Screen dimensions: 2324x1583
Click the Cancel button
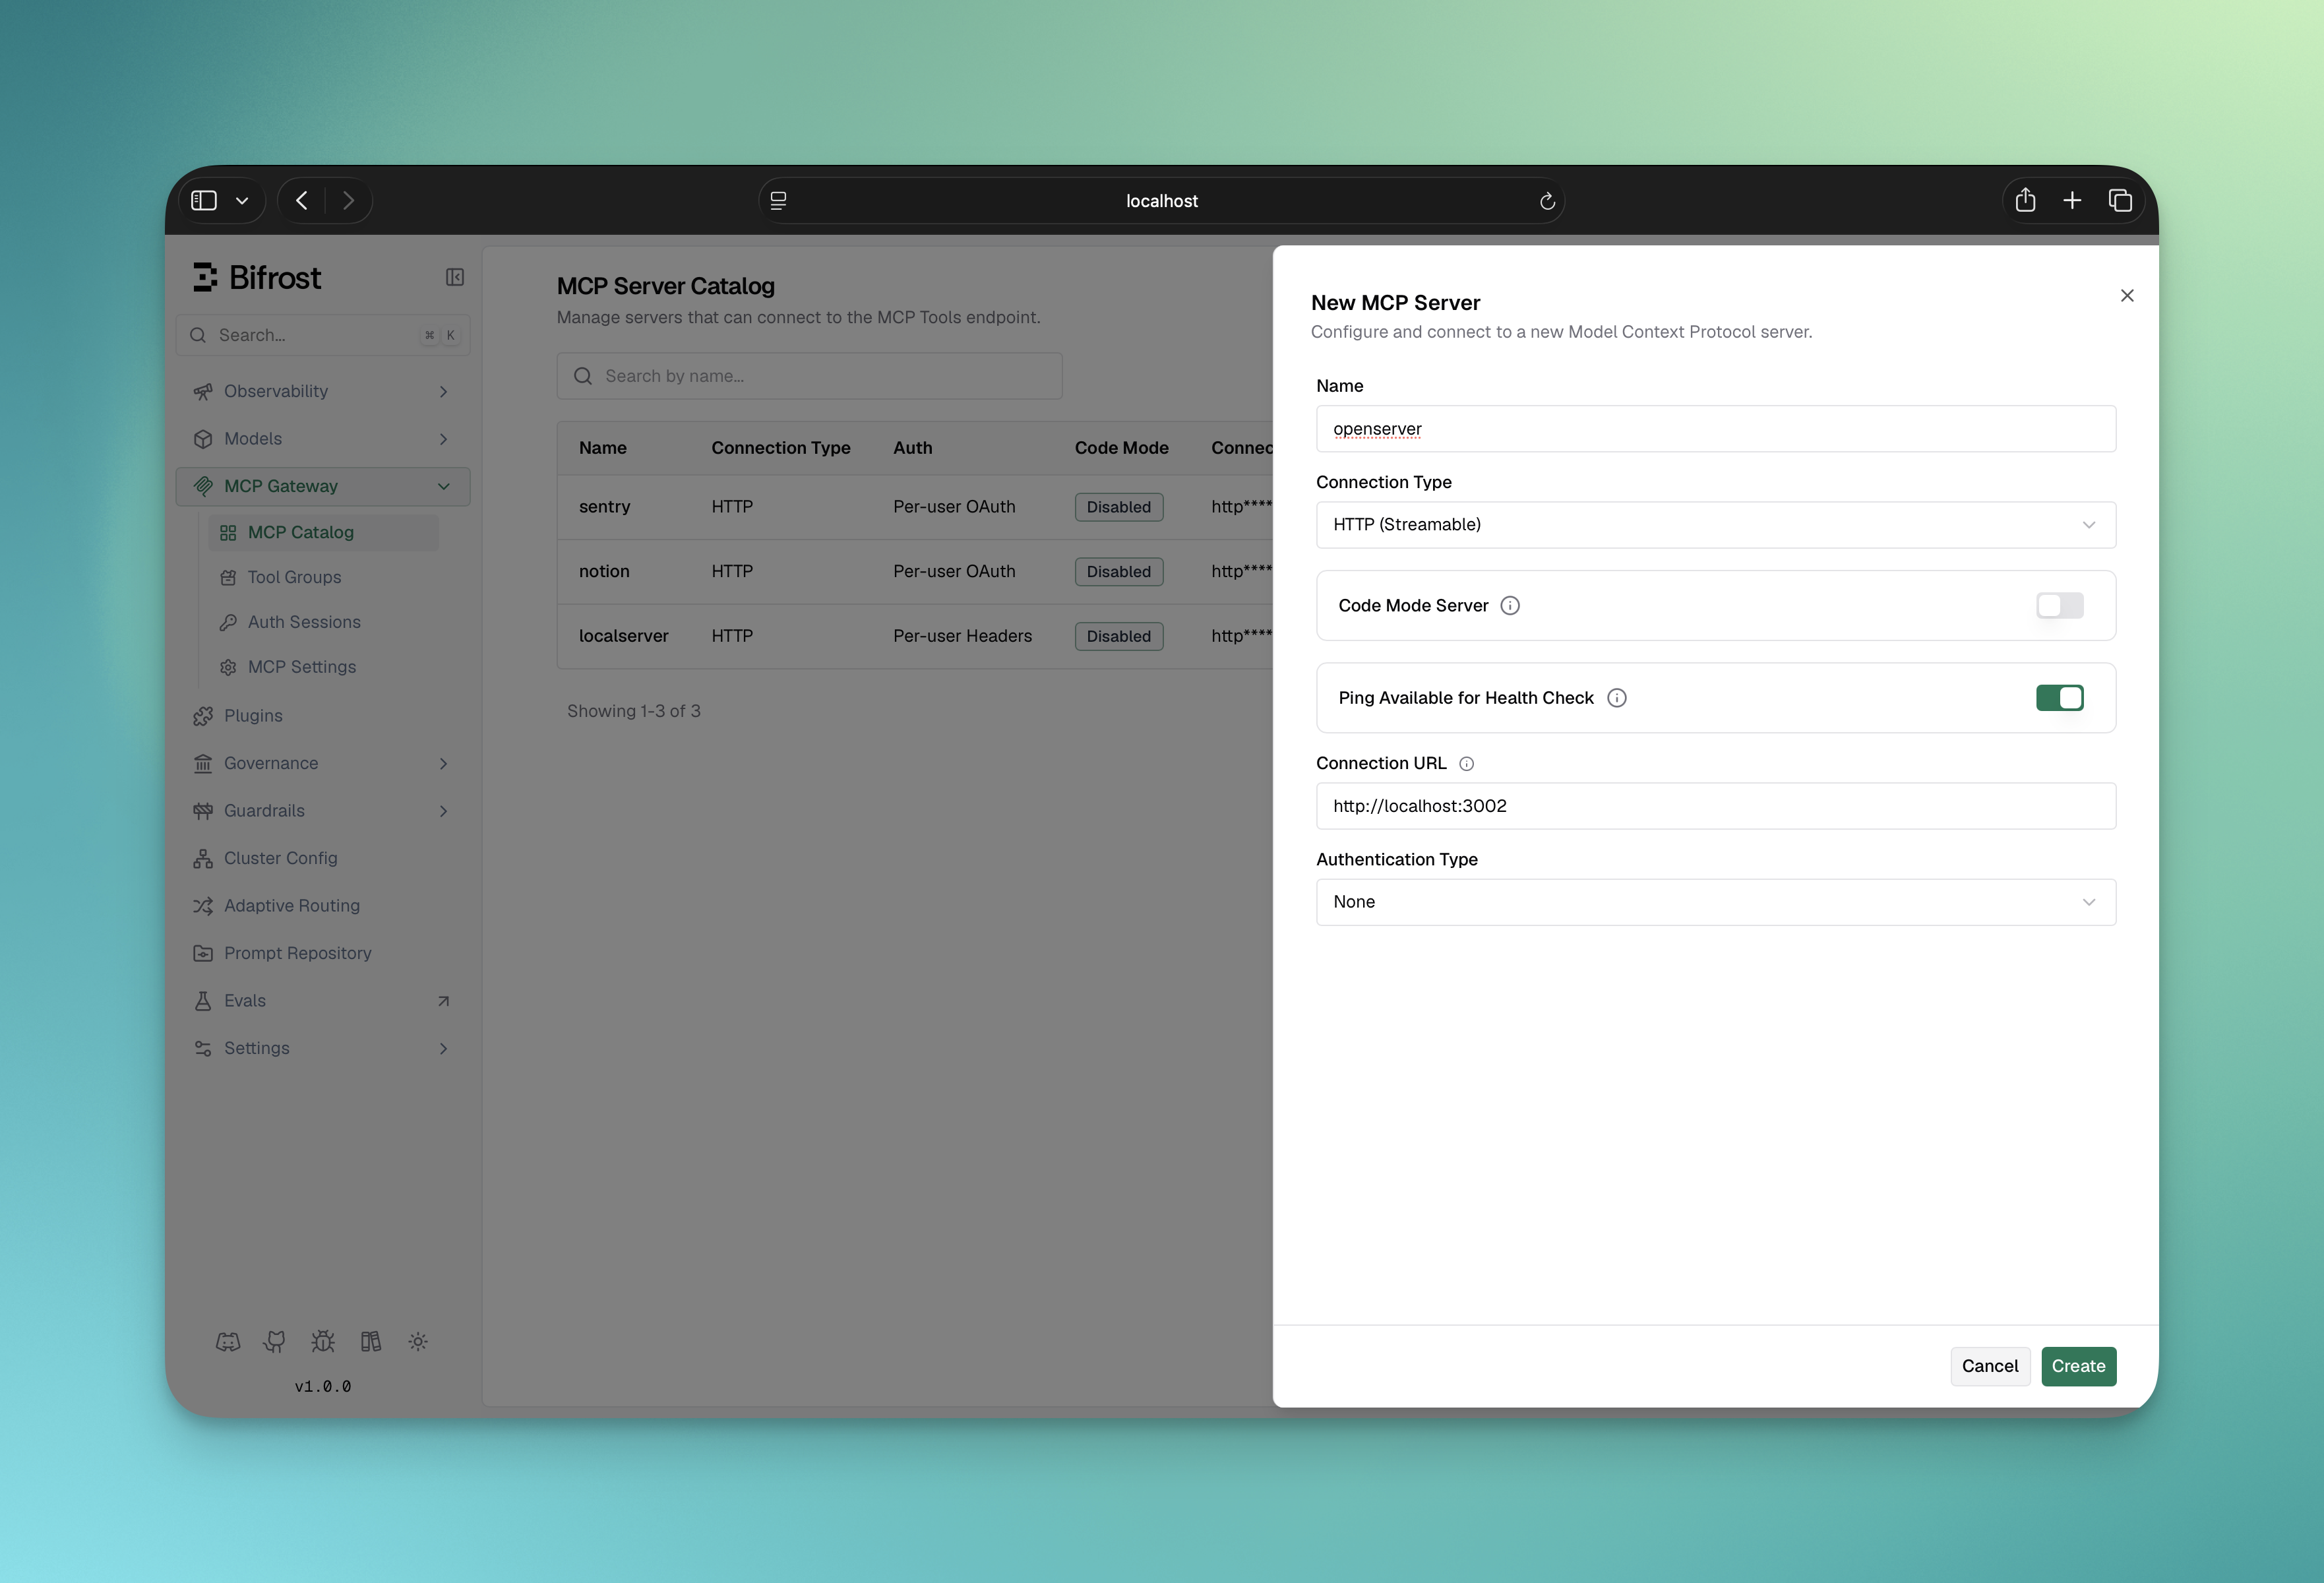[x=1989, y=1366]
